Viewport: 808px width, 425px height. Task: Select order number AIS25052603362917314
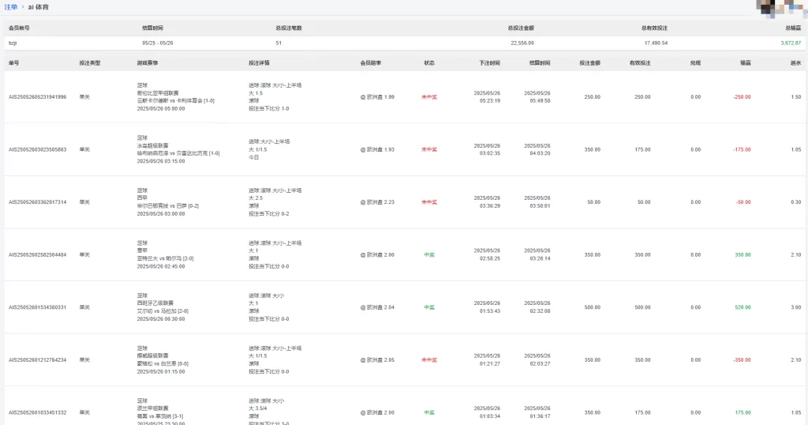click(38, 202)
